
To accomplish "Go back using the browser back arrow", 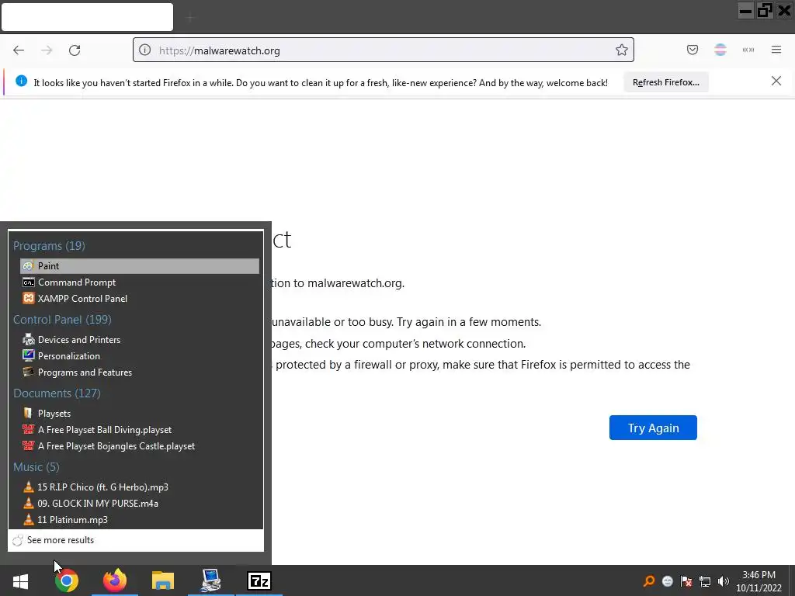I will click(x=19, y=50).
